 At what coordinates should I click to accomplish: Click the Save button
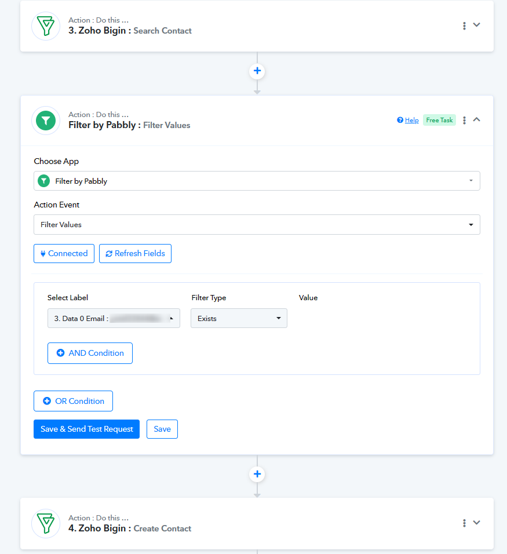point(162,429)
